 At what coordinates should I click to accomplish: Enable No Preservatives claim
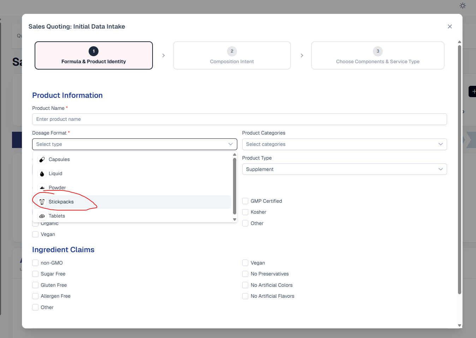[245, 274]
